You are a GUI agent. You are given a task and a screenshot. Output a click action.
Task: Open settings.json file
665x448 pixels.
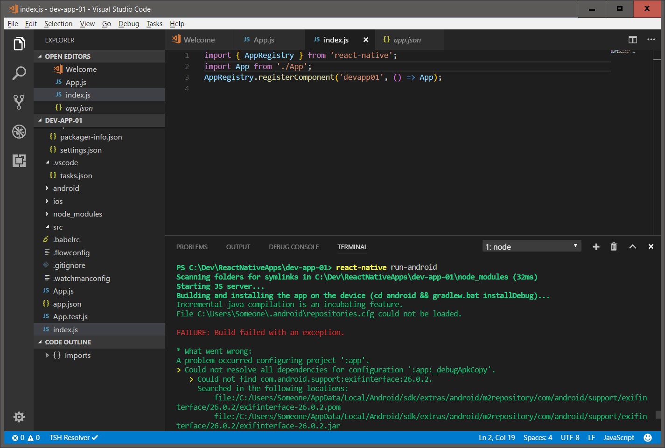tap(99, 150)
